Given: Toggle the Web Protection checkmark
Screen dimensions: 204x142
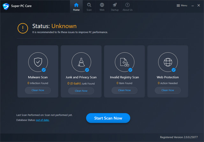Looking at the screenshot, I should click(173, 70).
